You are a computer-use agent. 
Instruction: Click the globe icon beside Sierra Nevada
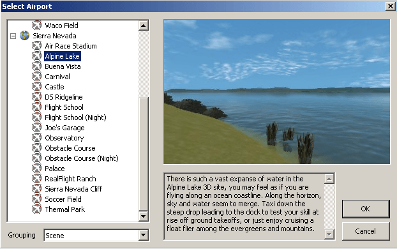(24, 36)
